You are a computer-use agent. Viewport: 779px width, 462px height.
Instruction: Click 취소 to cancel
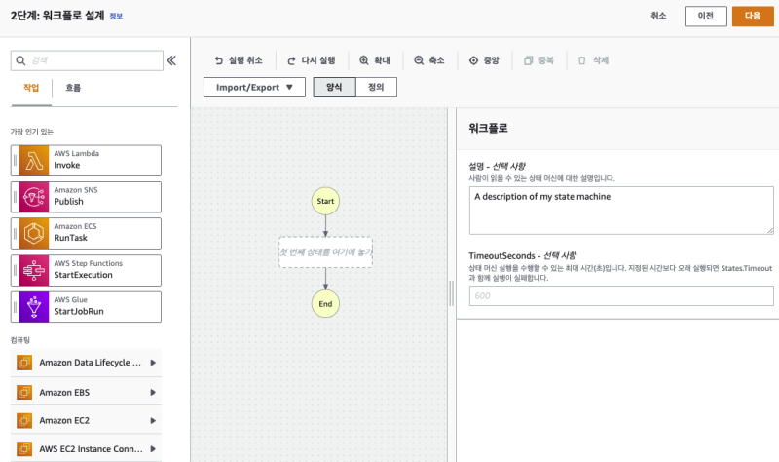658,16
